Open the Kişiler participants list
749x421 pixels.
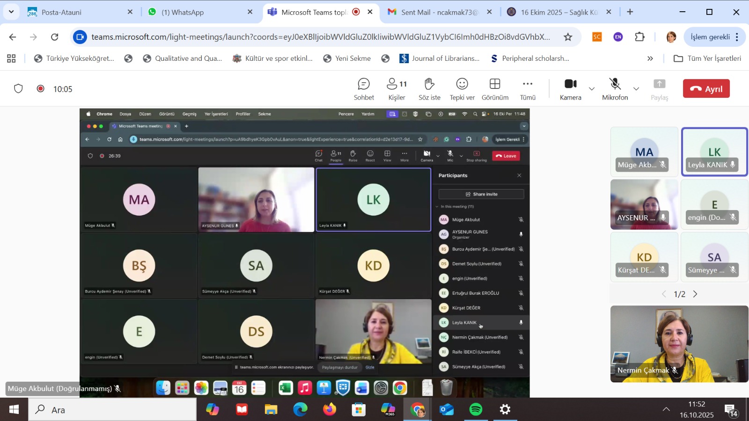(x=397, y=89)
